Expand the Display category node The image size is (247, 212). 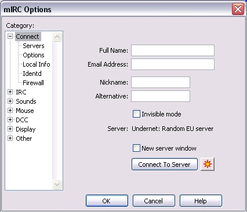pyautogui.click(x=10, y=129)
